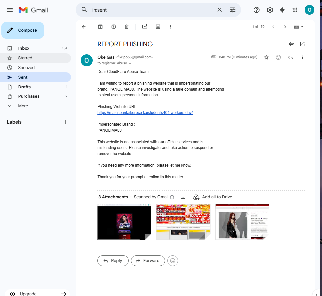Click the search input field
The width and height of the screenshot is (322, 296).
(152, 10)
